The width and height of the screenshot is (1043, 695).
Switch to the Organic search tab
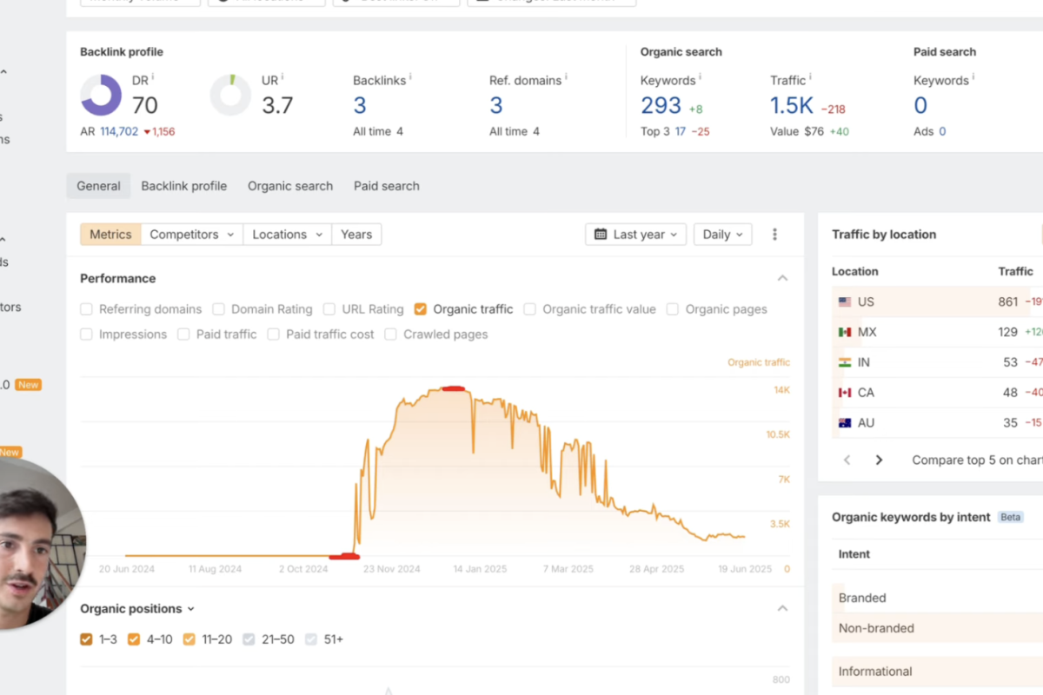pyautogui.click(x=290, y=186)
